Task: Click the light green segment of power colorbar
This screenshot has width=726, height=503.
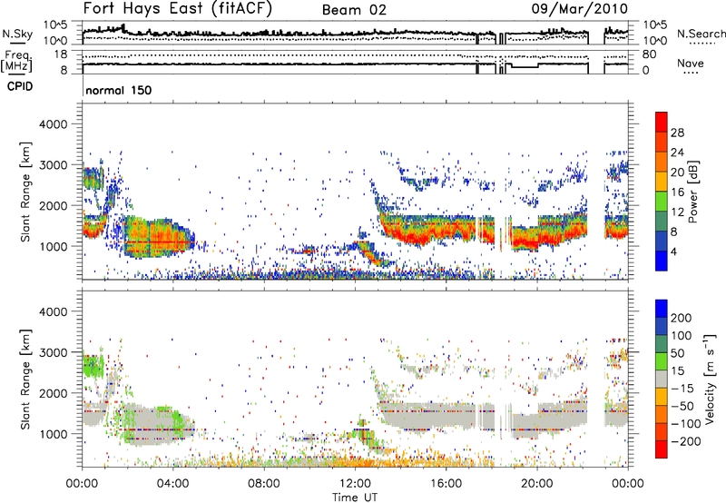Action: coord(662,202)
